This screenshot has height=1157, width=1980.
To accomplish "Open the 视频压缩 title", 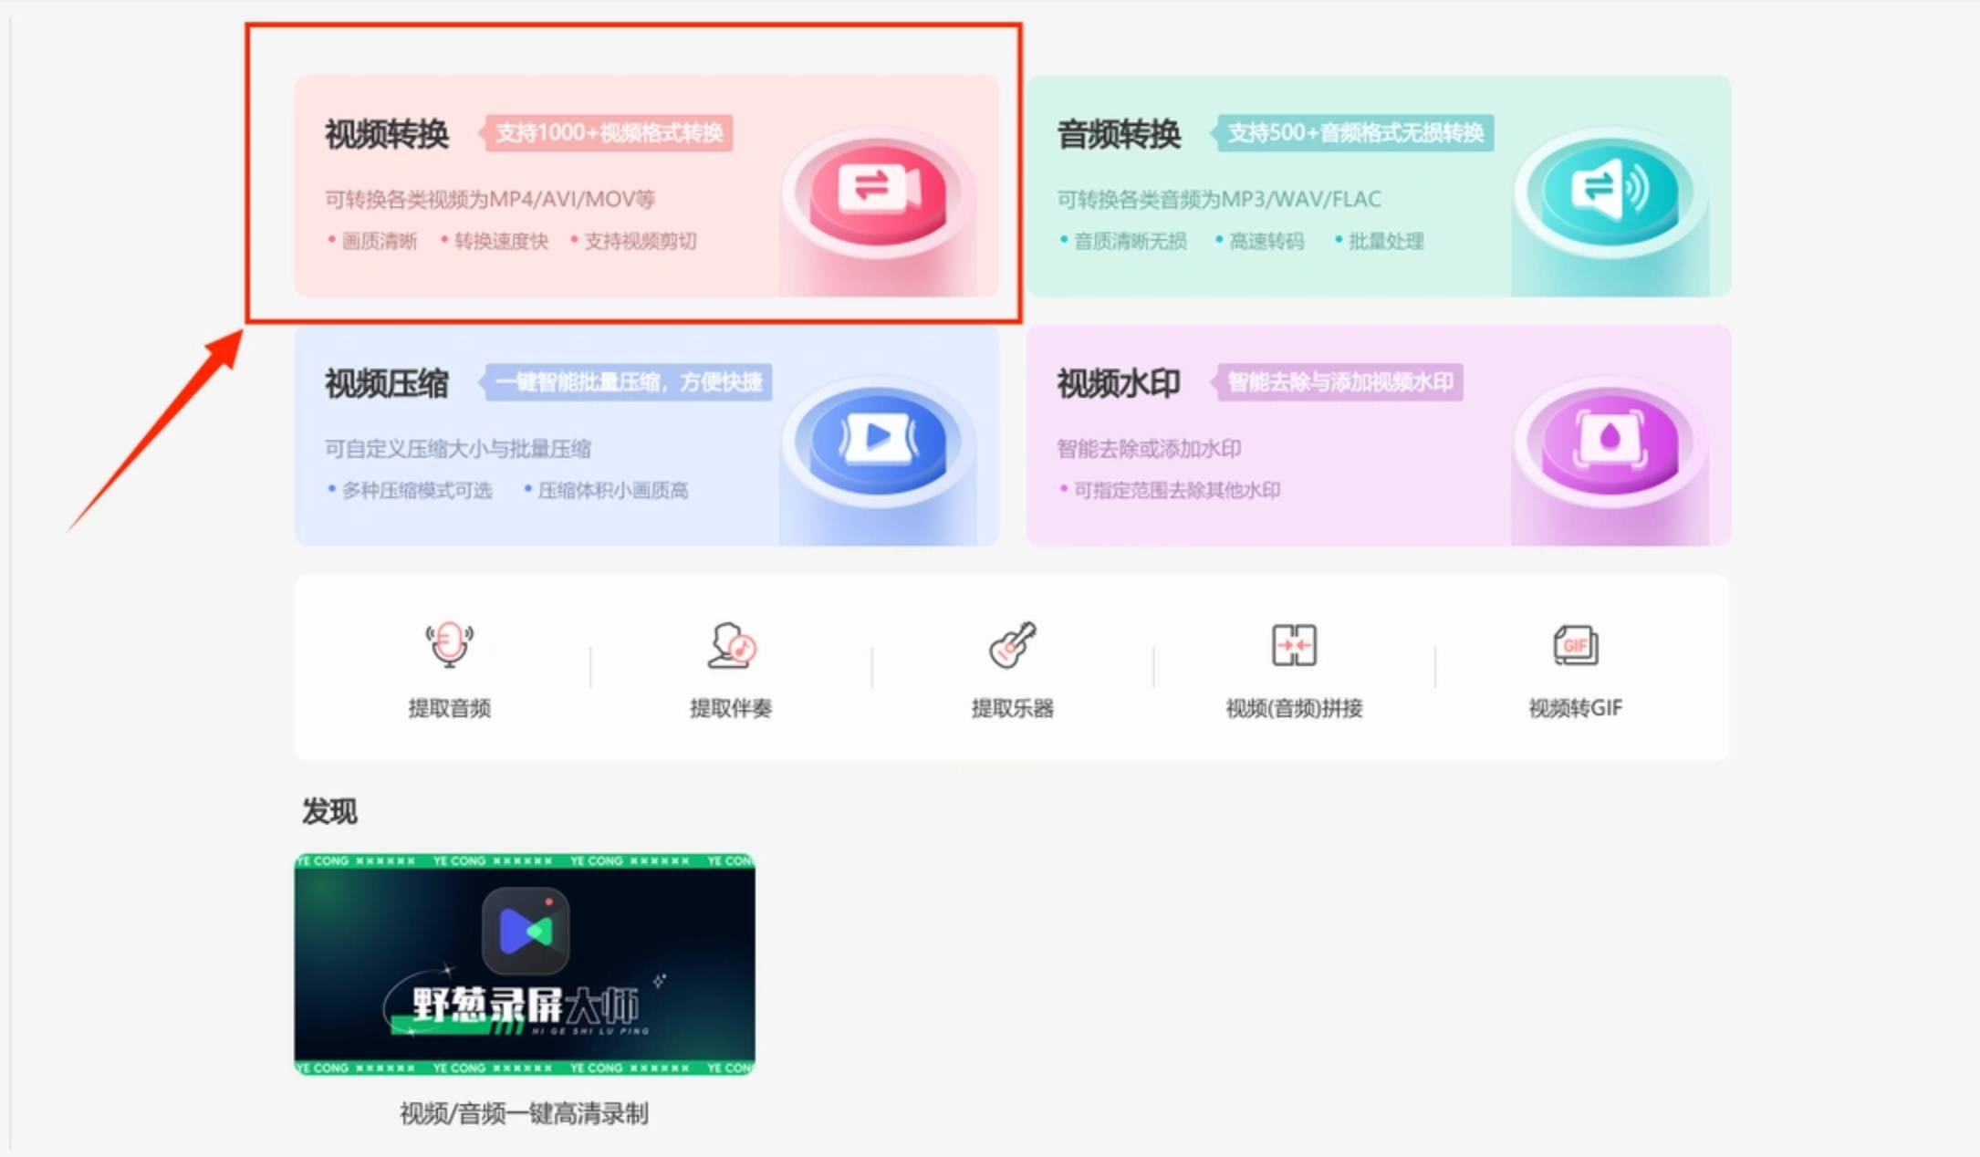I will (x=387, y=383).
